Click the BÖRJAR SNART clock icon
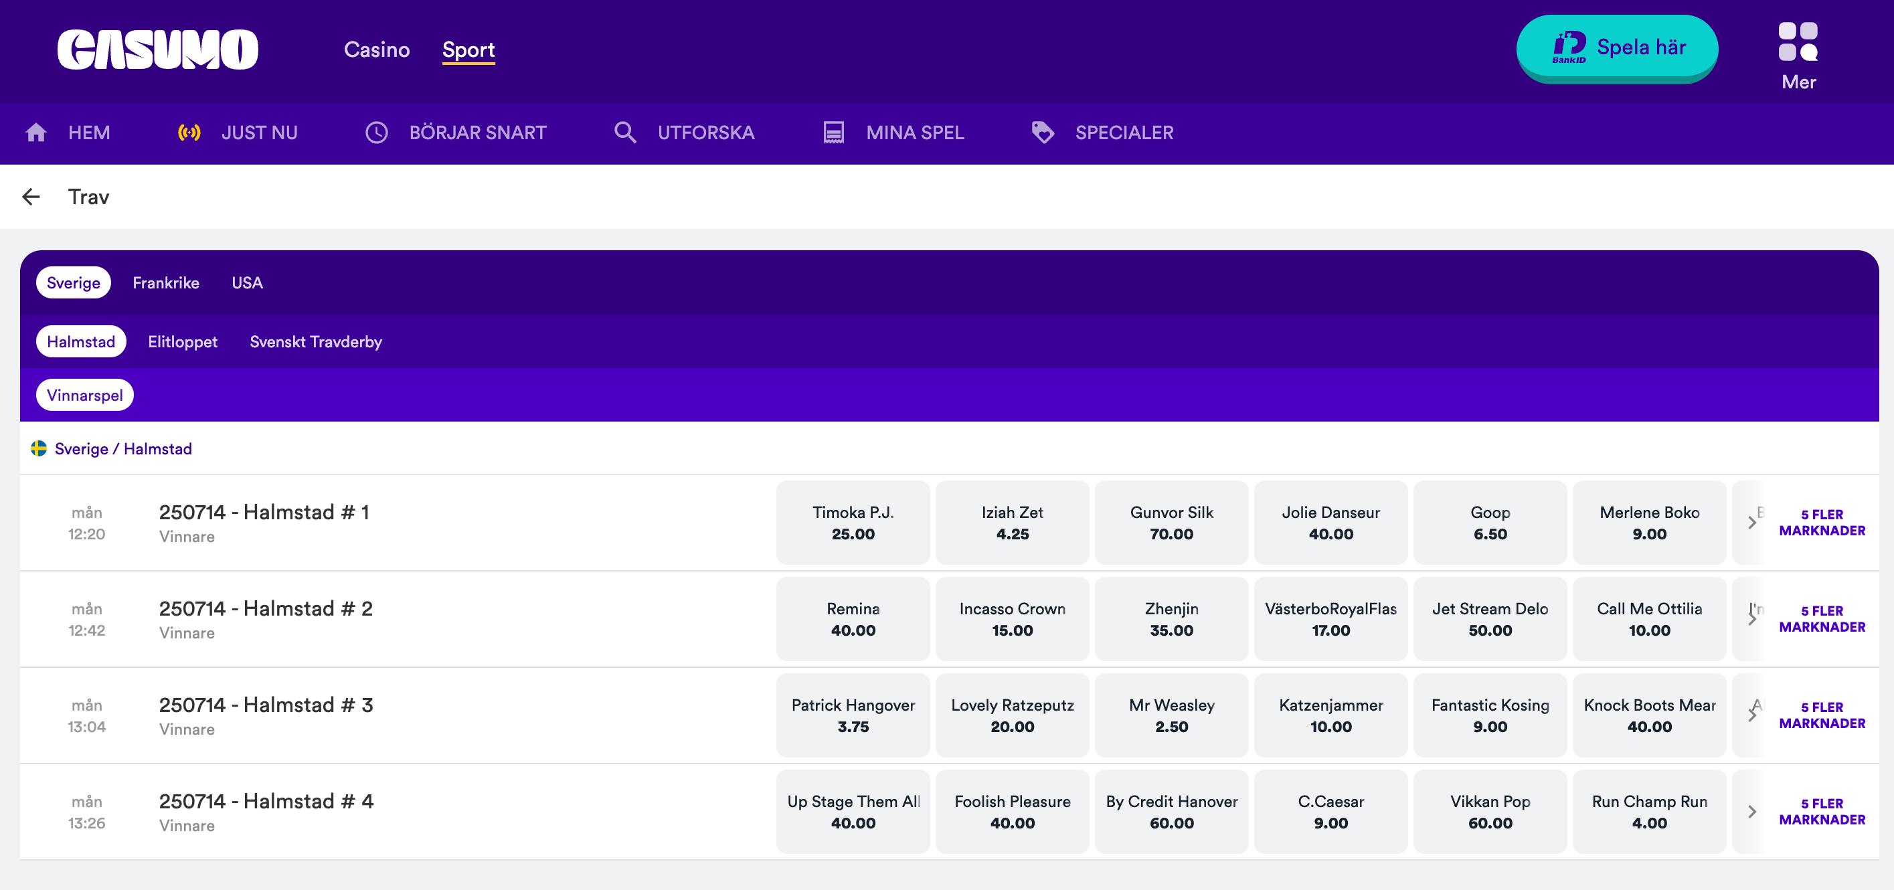Viewport: 1894px width, 890px height. coord(376,133)
